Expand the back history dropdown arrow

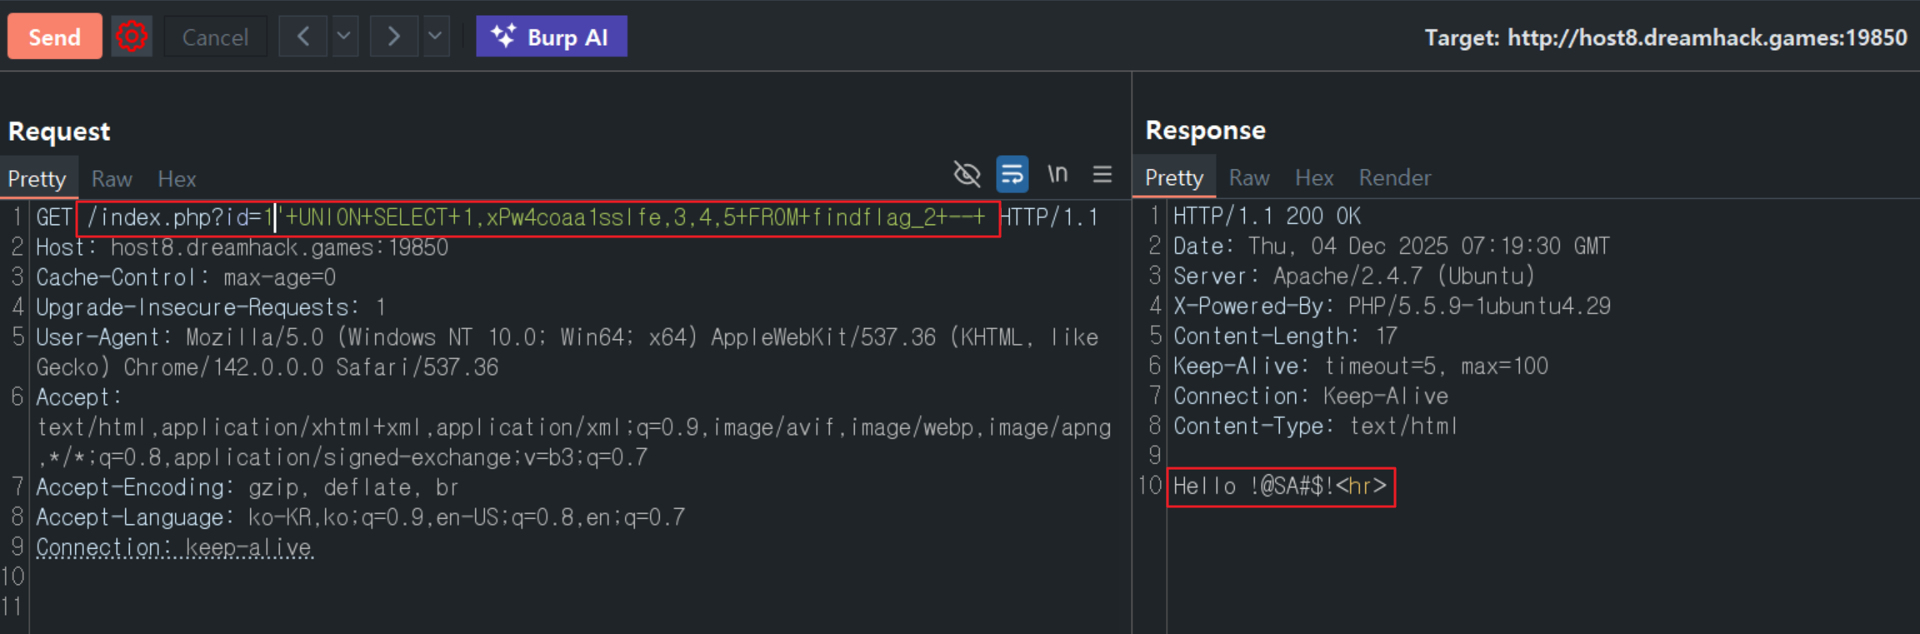pos(344,37)
